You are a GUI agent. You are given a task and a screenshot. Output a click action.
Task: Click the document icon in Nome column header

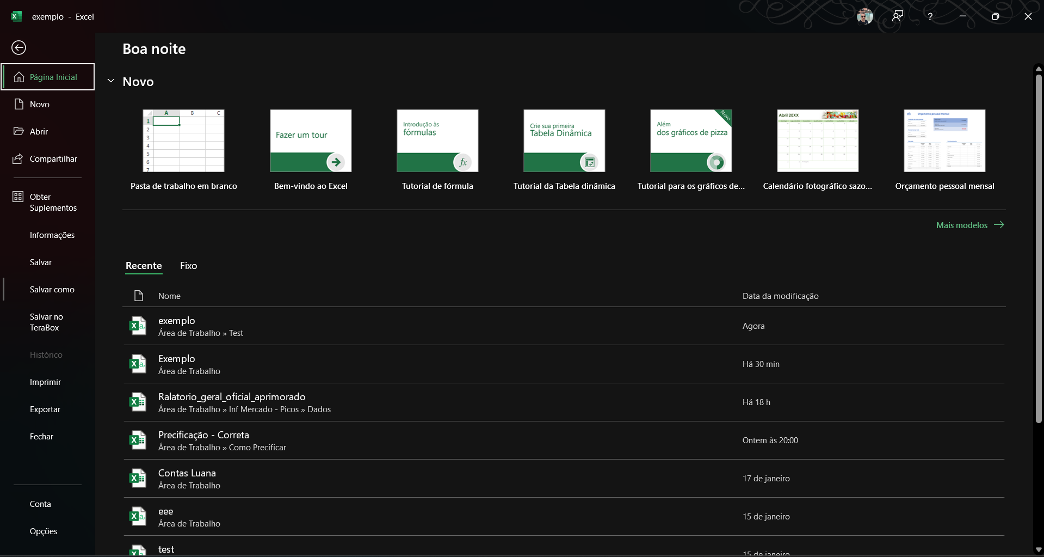click(139, 296)
